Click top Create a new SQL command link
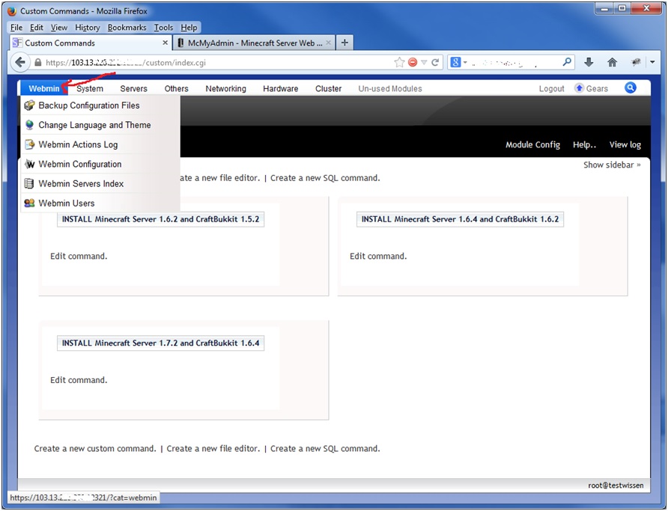 point(325,178)
